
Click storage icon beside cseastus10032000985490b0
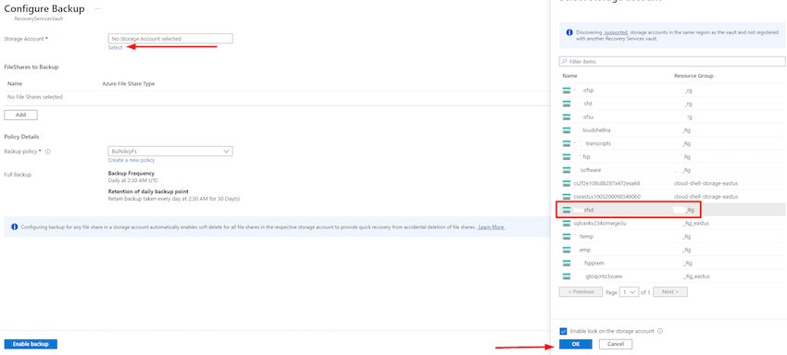pos(567,197)
